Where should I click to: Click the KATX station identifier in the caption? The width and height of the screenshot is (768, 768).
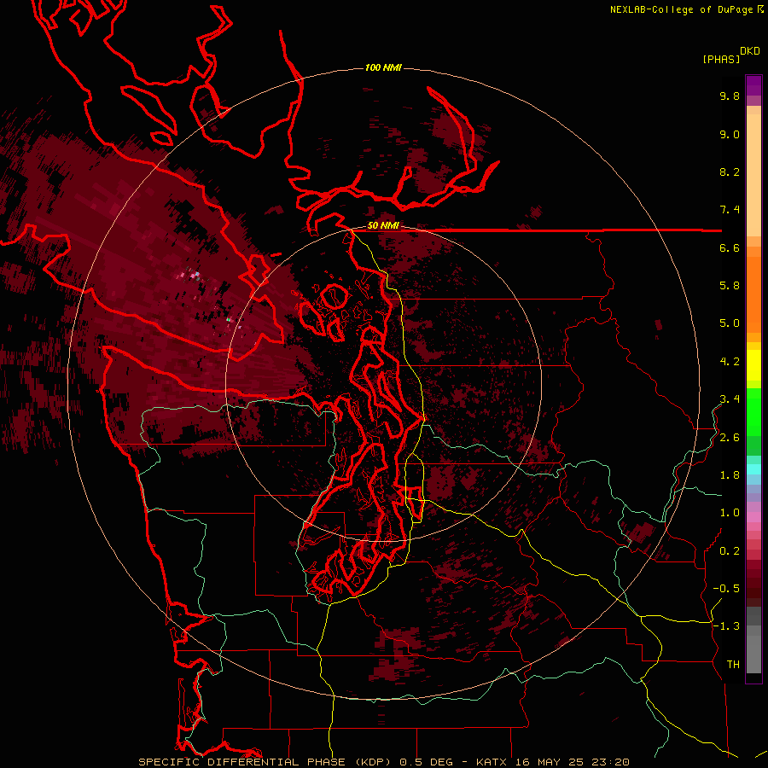494,762
